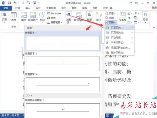Click the Redo icon in title bar
The height and width of the screenshot is (118, 157).
pyautogui.click(x=23, y=3)
